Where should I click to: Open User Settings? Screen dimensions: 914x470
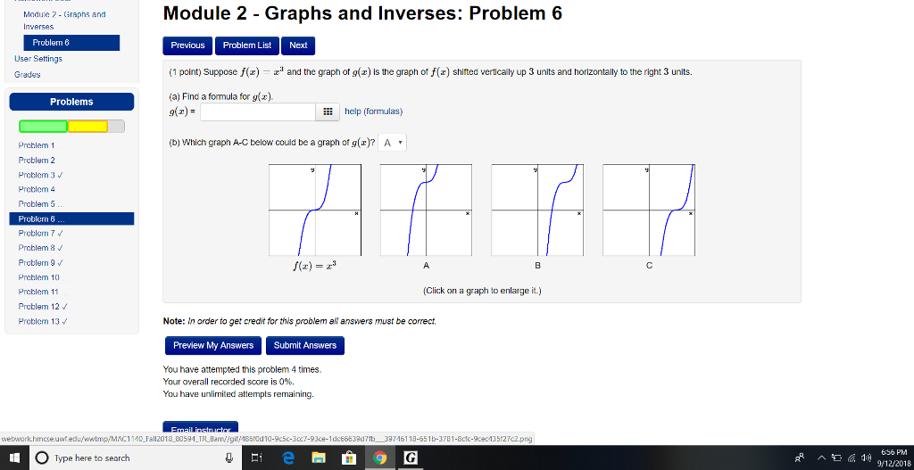pos(37,59)
